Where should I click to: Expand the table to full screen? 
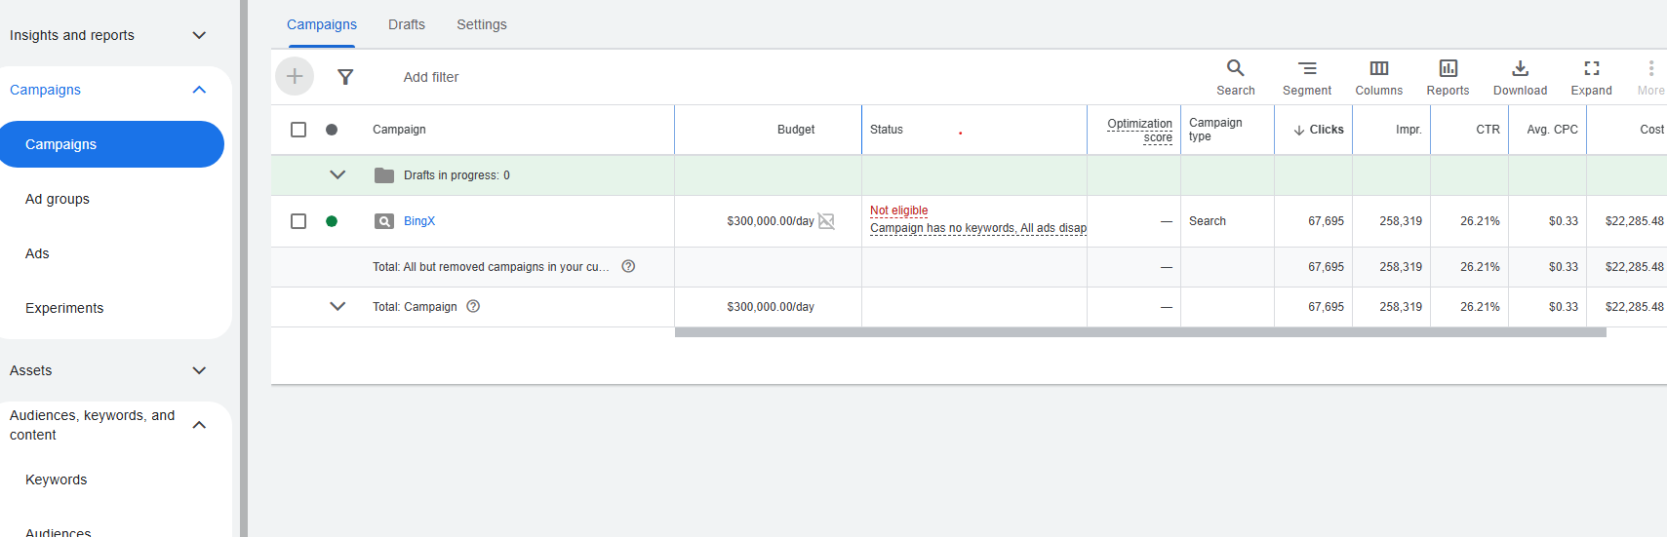tap(1591, 77)
